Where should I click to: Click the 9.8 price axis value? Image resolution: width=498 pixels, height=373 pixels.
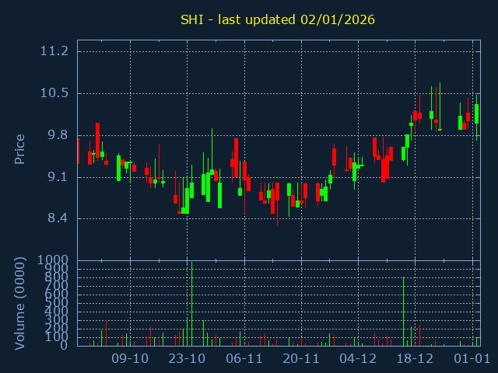(x=57, y=135)
